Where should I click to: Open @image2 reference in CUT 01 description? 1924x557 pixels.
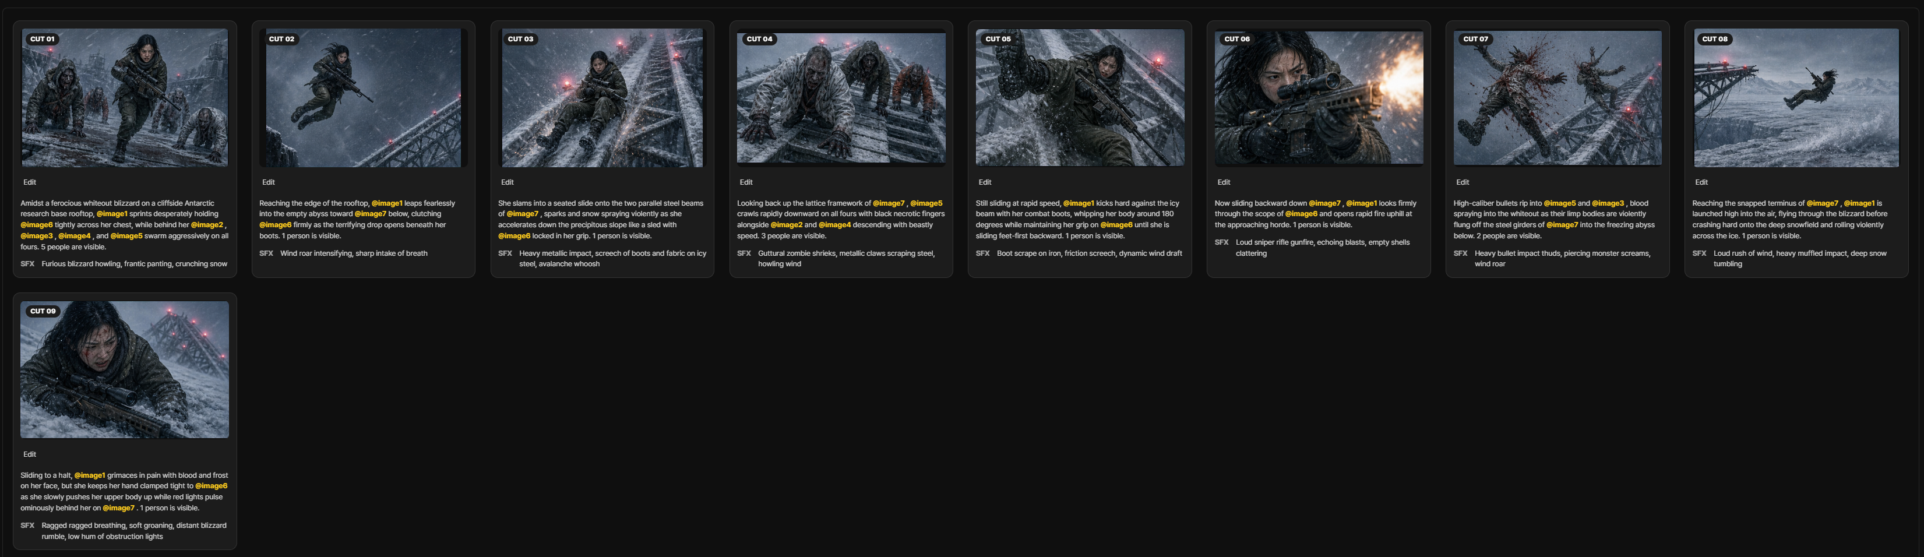(x=207, y=225)
